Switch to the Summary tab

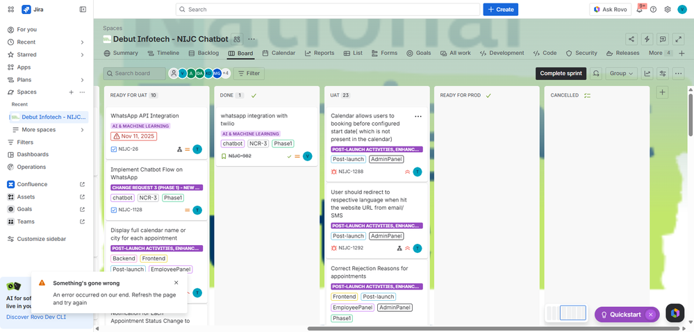[x=121, y=53]
